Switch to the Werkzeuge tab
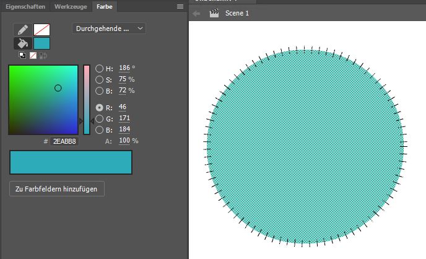This screenshot has width=426, height=259. coord(71,7)
